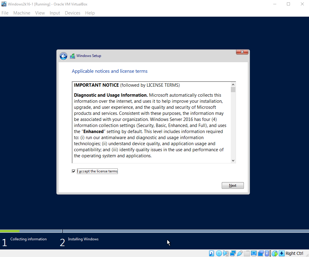Click the virtualization CPU status icon

[267, 253]
